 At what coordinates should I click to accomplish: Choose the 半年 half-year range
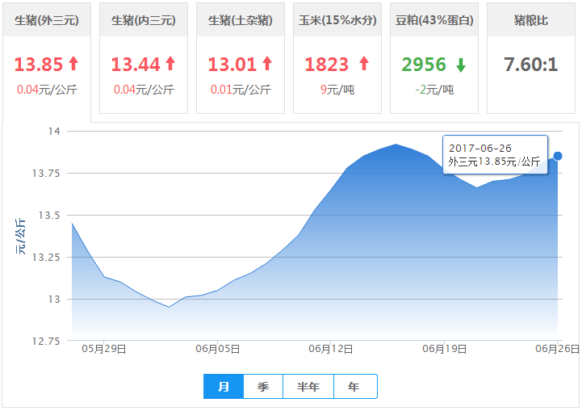pos(308,387)
